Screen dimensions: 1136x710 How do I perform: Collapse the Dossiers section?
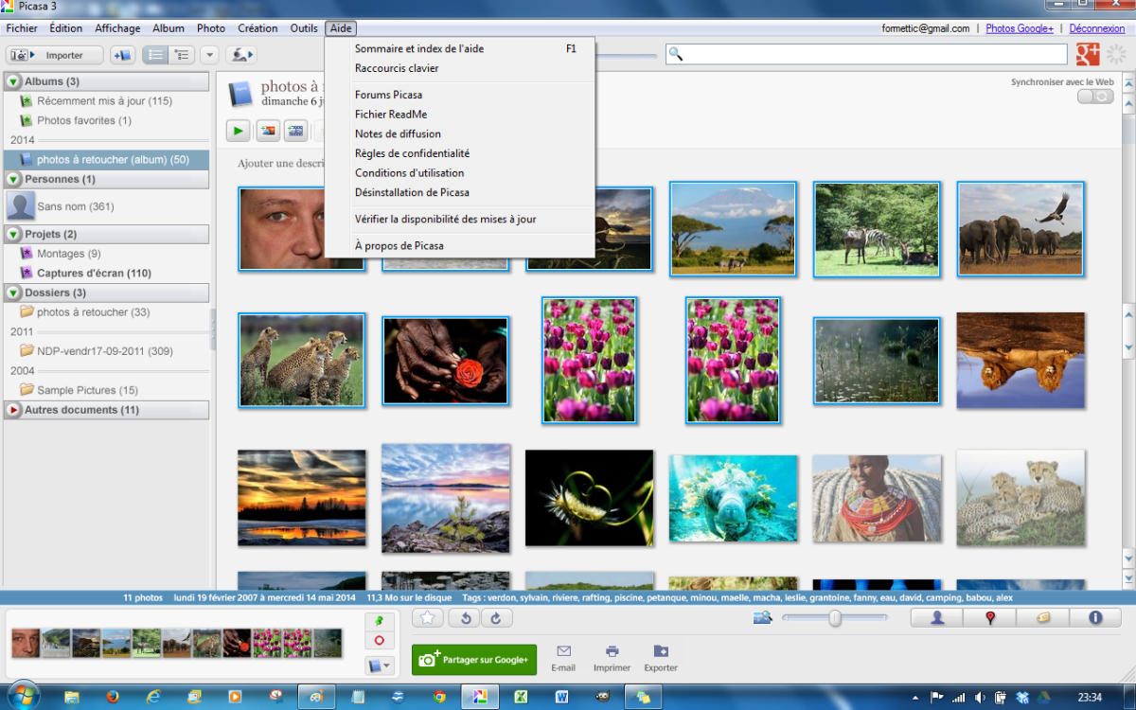(x=13, y=293)
